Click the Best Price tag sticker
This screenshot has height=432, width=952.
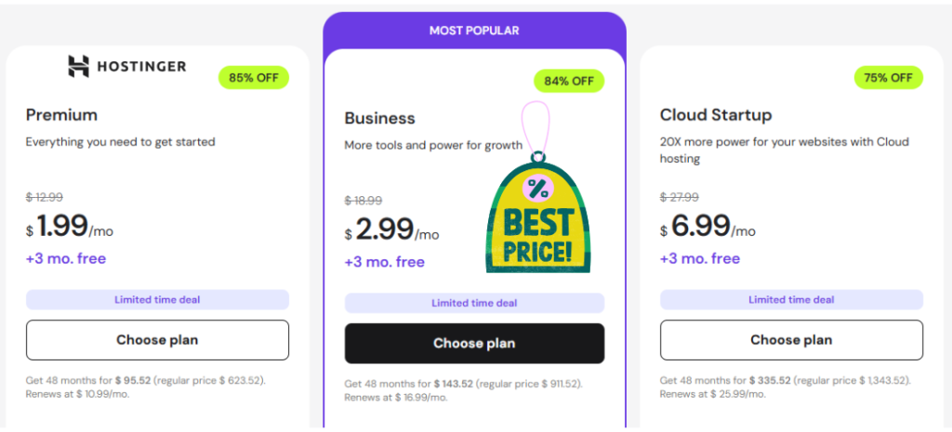(537, 223)
